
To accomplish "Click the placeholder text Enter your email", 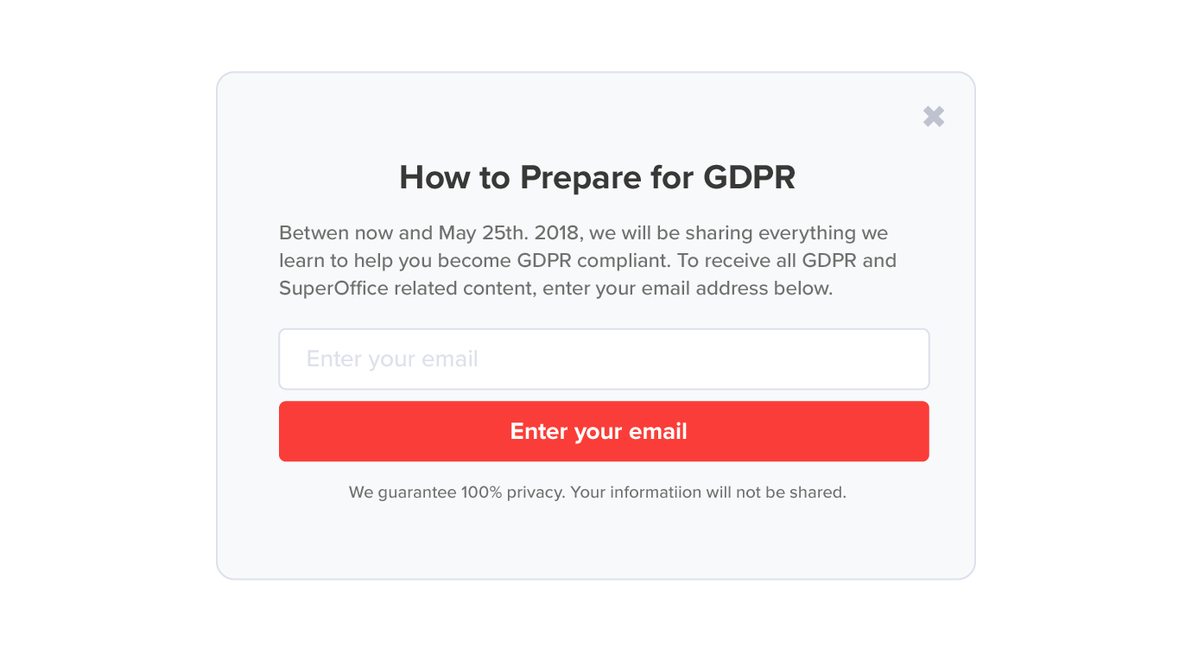I will tap(392, 359).
